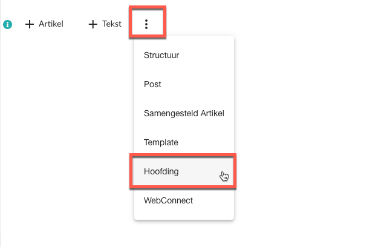This screenshot has height=247, width=387.
Task: Create a WebConnect item from the list
Action: point(184,200)
